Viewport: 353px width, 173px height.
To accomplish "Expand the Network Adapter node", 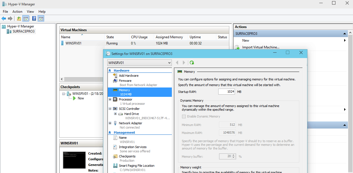I will click(110, 123).
